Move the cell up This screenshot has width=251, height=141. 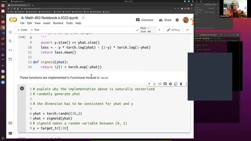coord(149,84)
